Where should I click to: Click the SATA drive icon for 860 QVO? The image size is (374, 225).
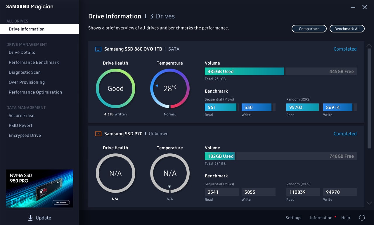click(x=98, y=49)
